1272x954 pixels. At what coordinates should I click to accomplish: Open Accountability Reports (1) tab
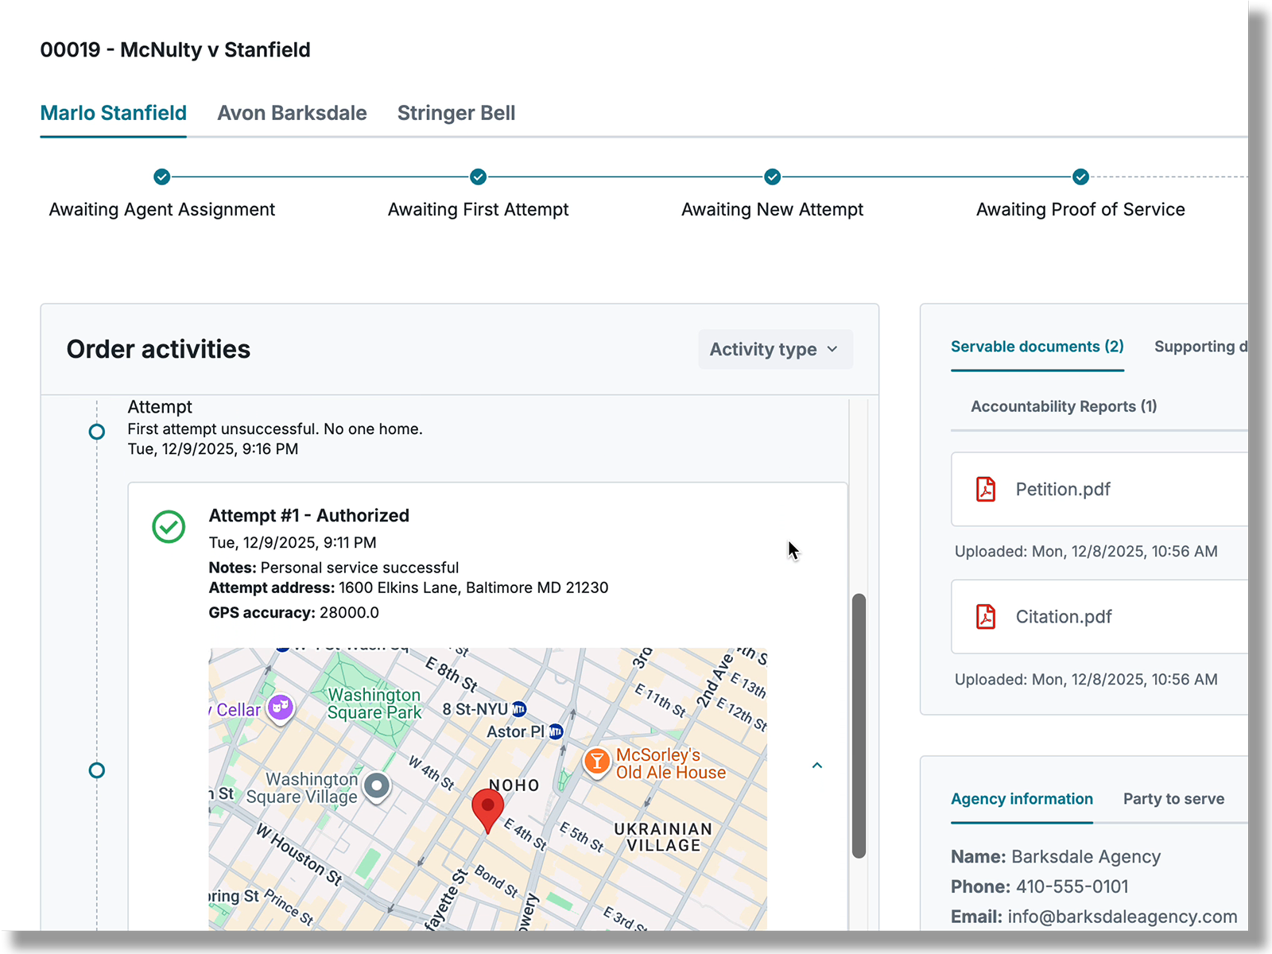[x=1064, y=406]
